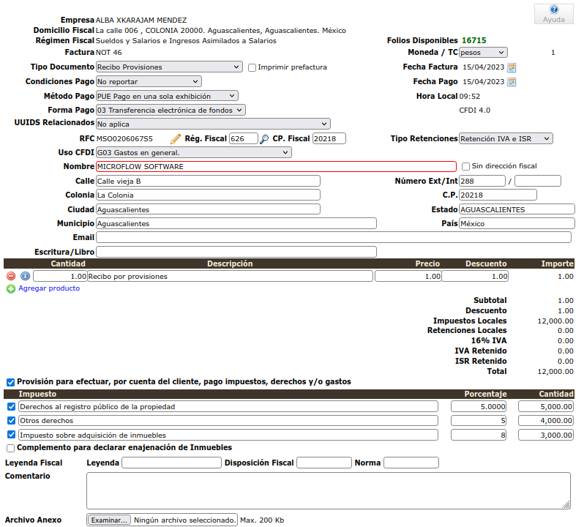Click the Rég. Fiscal input field
The height and width of the screenshot is (527, 584).
(x=244, y=138)
